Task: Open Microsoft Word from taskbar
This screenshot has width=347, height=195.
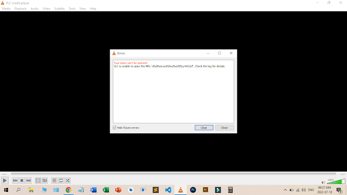Action: pyautogui.click(x=93, y=190)
